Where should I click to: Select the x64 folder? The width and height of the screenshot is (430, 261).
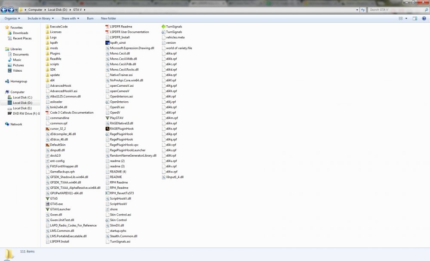tap(50, 80)
